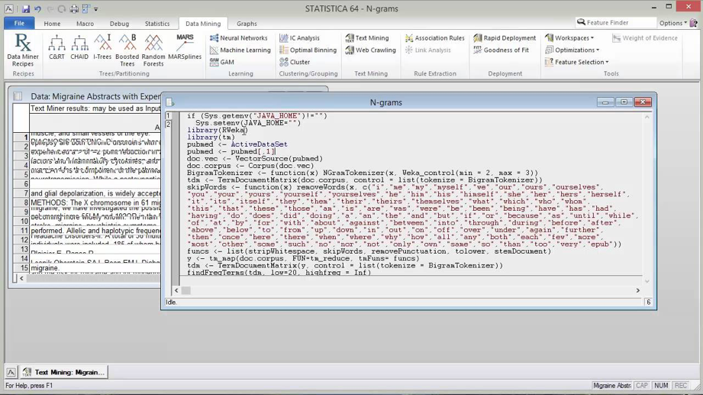Open the Options dropdown menu
The width and height of the screenshot is (703, 395).
[x=673, y=23]
